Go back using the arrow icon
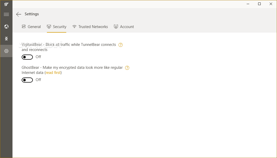 [19, 14]
